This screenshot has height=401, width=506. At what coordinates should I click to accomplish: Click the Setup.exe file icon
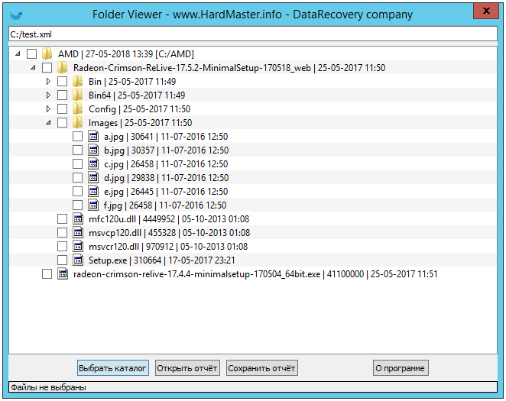pyautogui.click(x=78, y=260)
